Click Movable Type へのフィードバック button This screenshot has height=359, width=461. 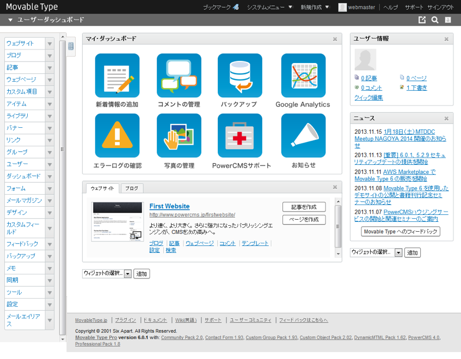(401, 232)
